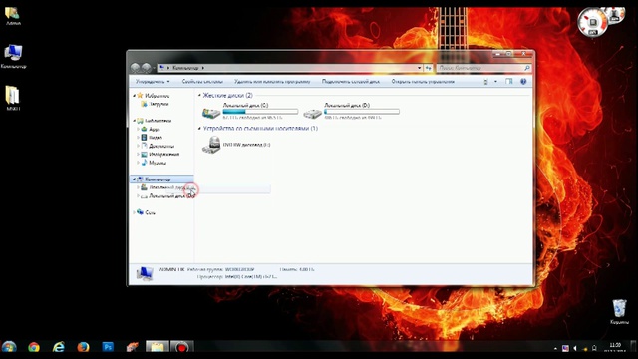The width and height of the screenshot is (638, 359).
Task: Launch Firefox from the taskbar
Action: pyautogui.click(x=83, y=347)
